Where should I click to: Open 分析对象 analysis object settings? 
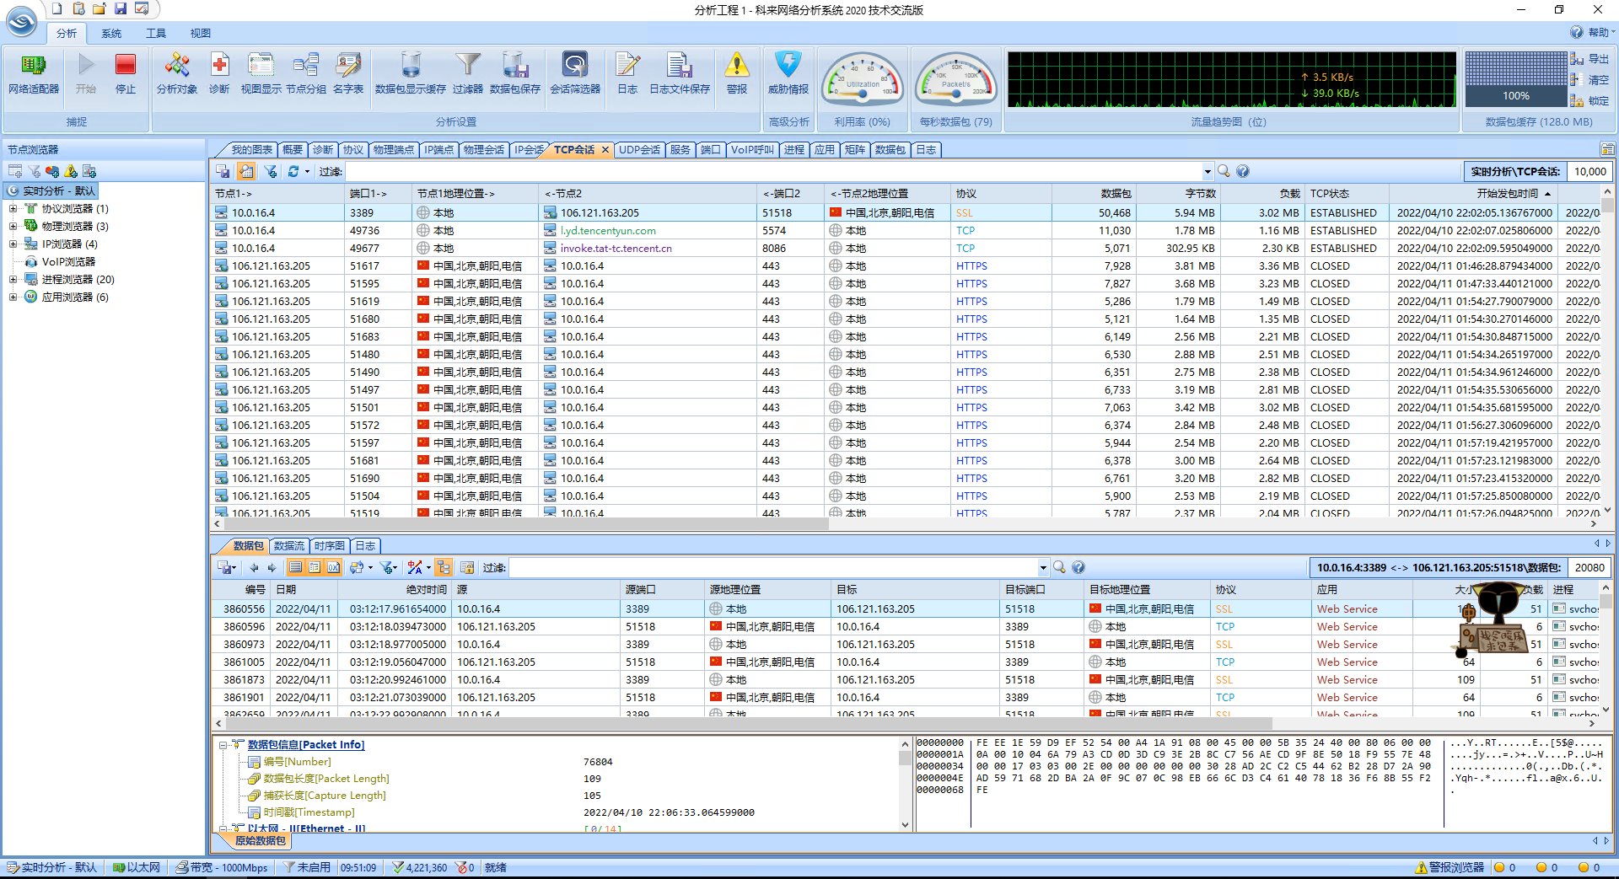pyautogui.click(x=177, y=73)
